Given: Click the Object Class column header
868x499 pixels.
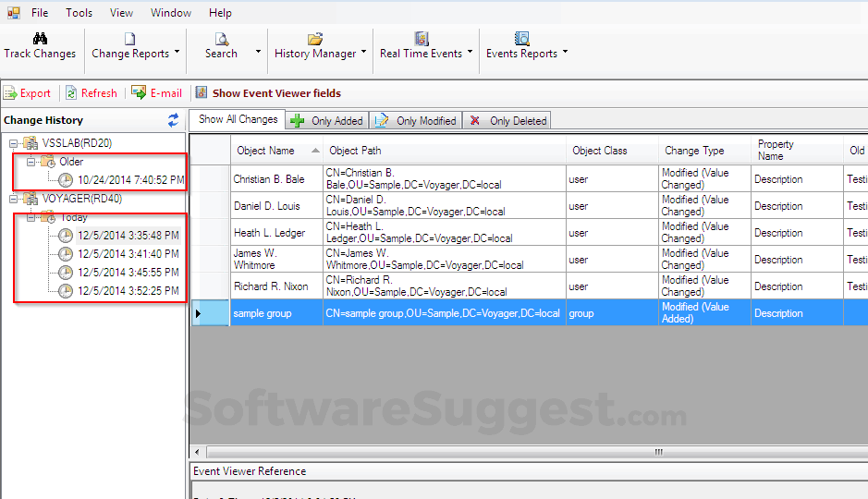Looking at the screenshot, I should (612, 151).
